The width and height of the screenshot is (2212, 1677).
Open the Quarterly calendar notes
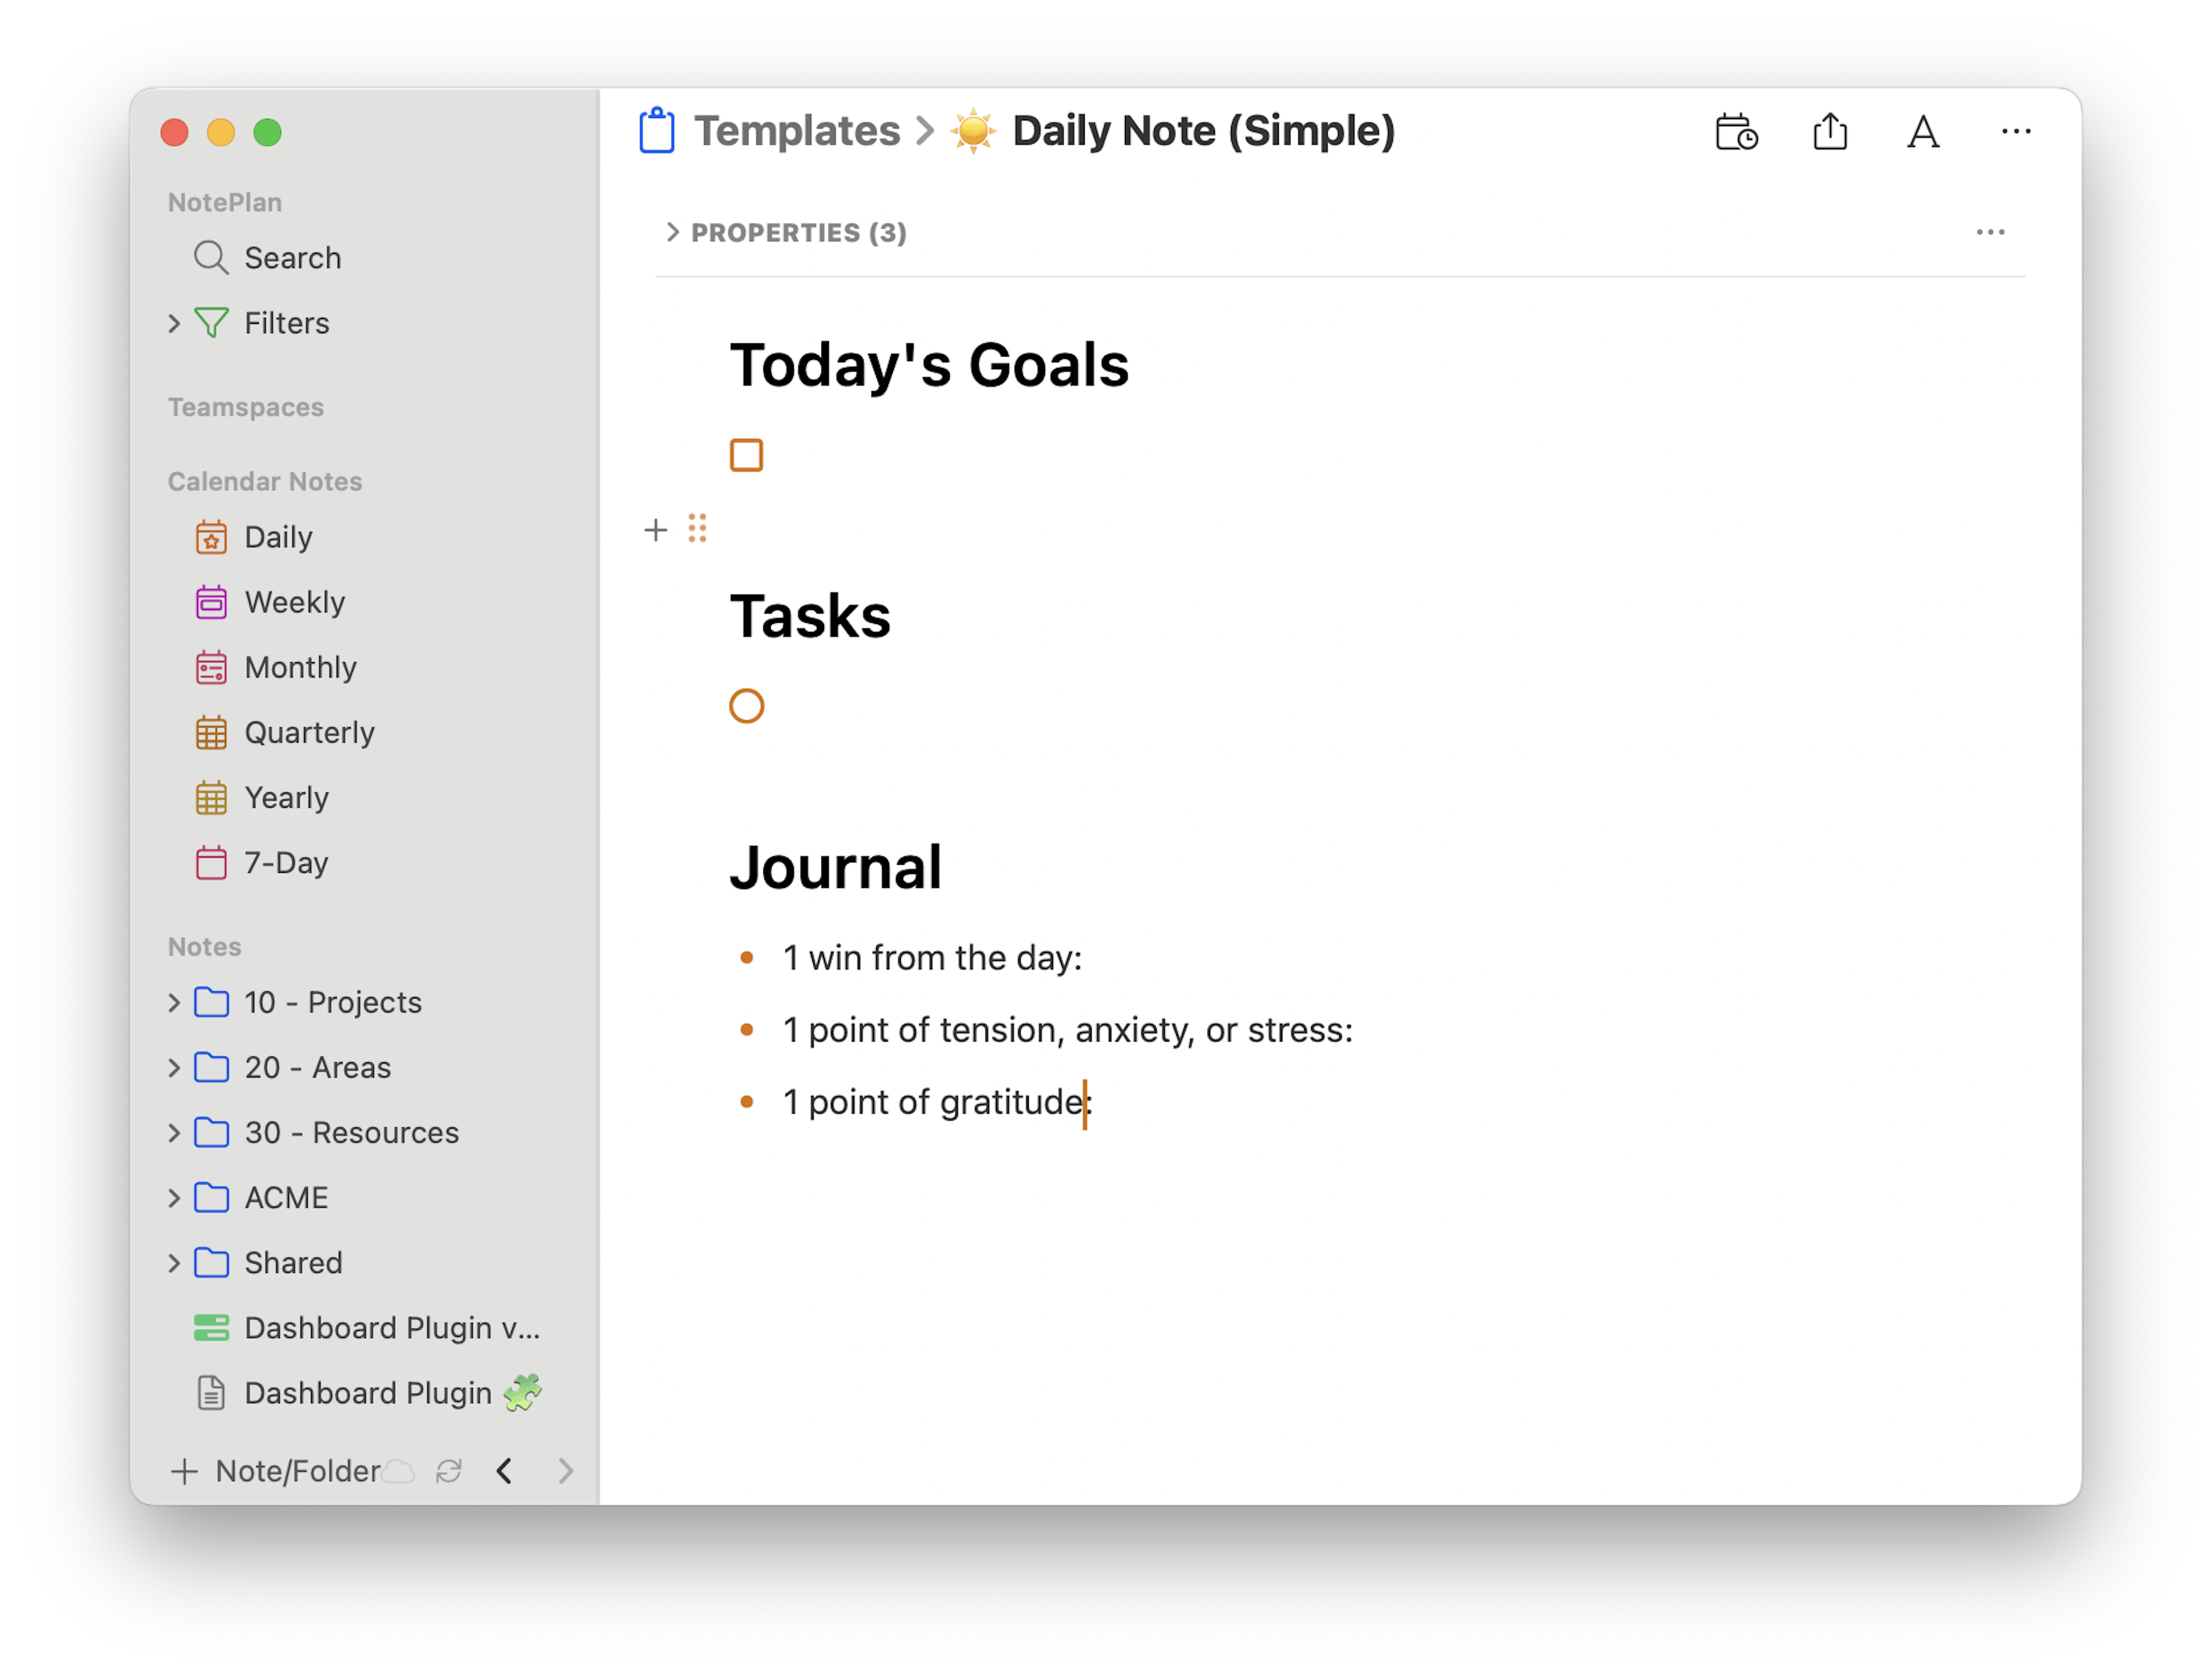tap(309, 732)
